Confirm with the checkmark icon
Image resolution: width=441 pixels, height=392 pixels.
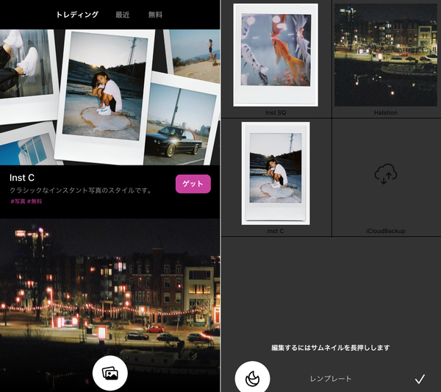(x=420, y=379)
